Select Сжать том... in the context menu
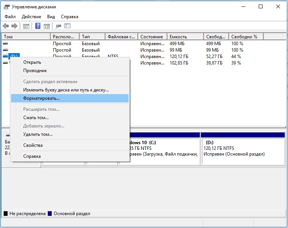Image resolution: width=288 pixels, height=228 pixels. pyautogui.click(x=70, y=118)
